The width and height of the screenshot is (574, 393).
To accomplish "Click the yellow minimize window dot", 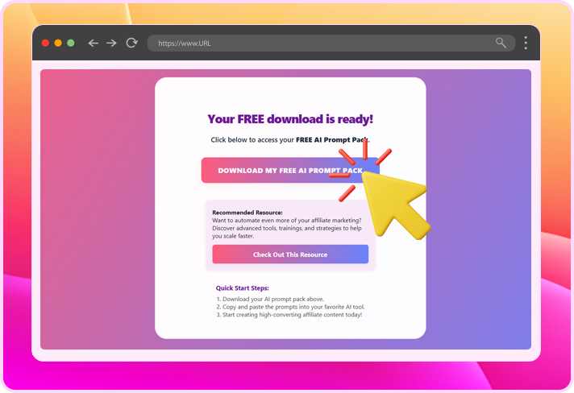I will [58, 43].
